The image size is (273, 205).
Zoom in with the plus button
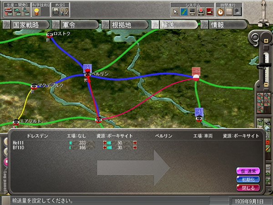[x=266, y=41]
